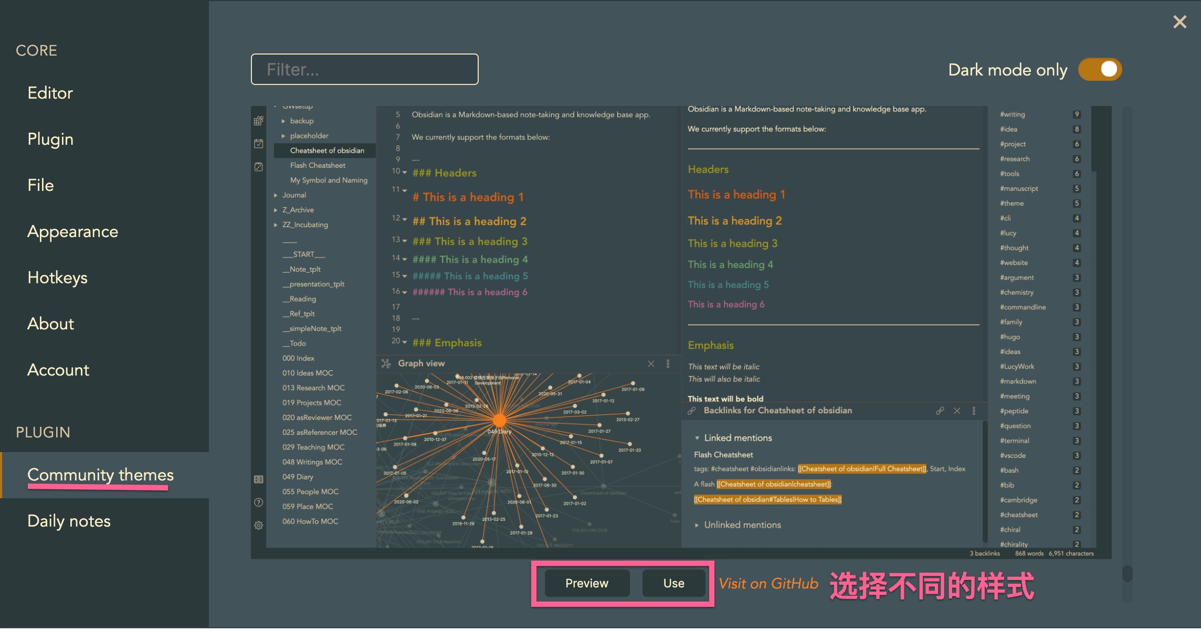Screen dimensions: 1201x632
Task: Click the help question mark ribbon icon
Action: click(258, 502)
